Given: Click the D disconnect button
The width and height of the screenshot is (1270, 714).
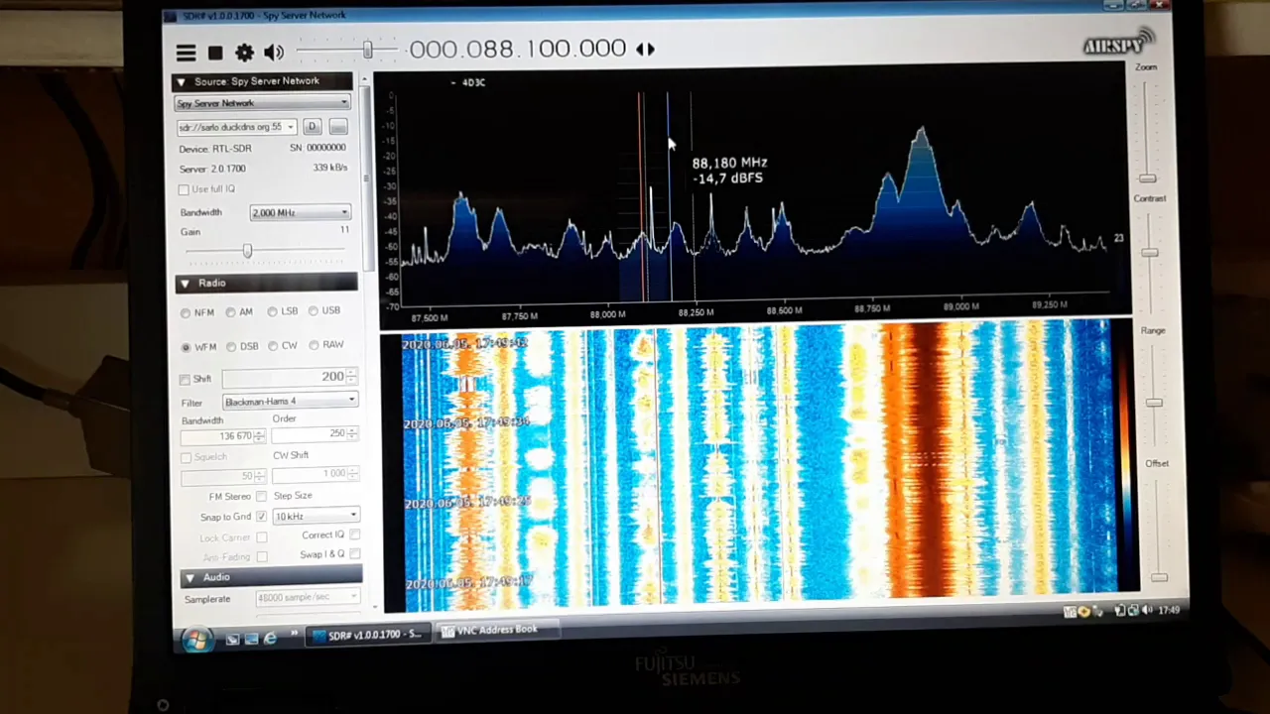Looking at the screenshot, I should (312, 127).
